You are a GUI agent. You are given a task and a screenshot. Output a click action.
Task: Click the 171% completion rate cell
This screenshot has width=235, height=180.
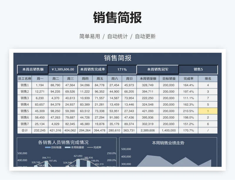pos(122,69)
